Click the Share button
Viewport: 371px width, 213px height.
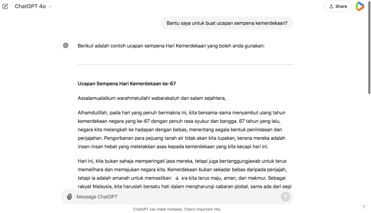338,7
